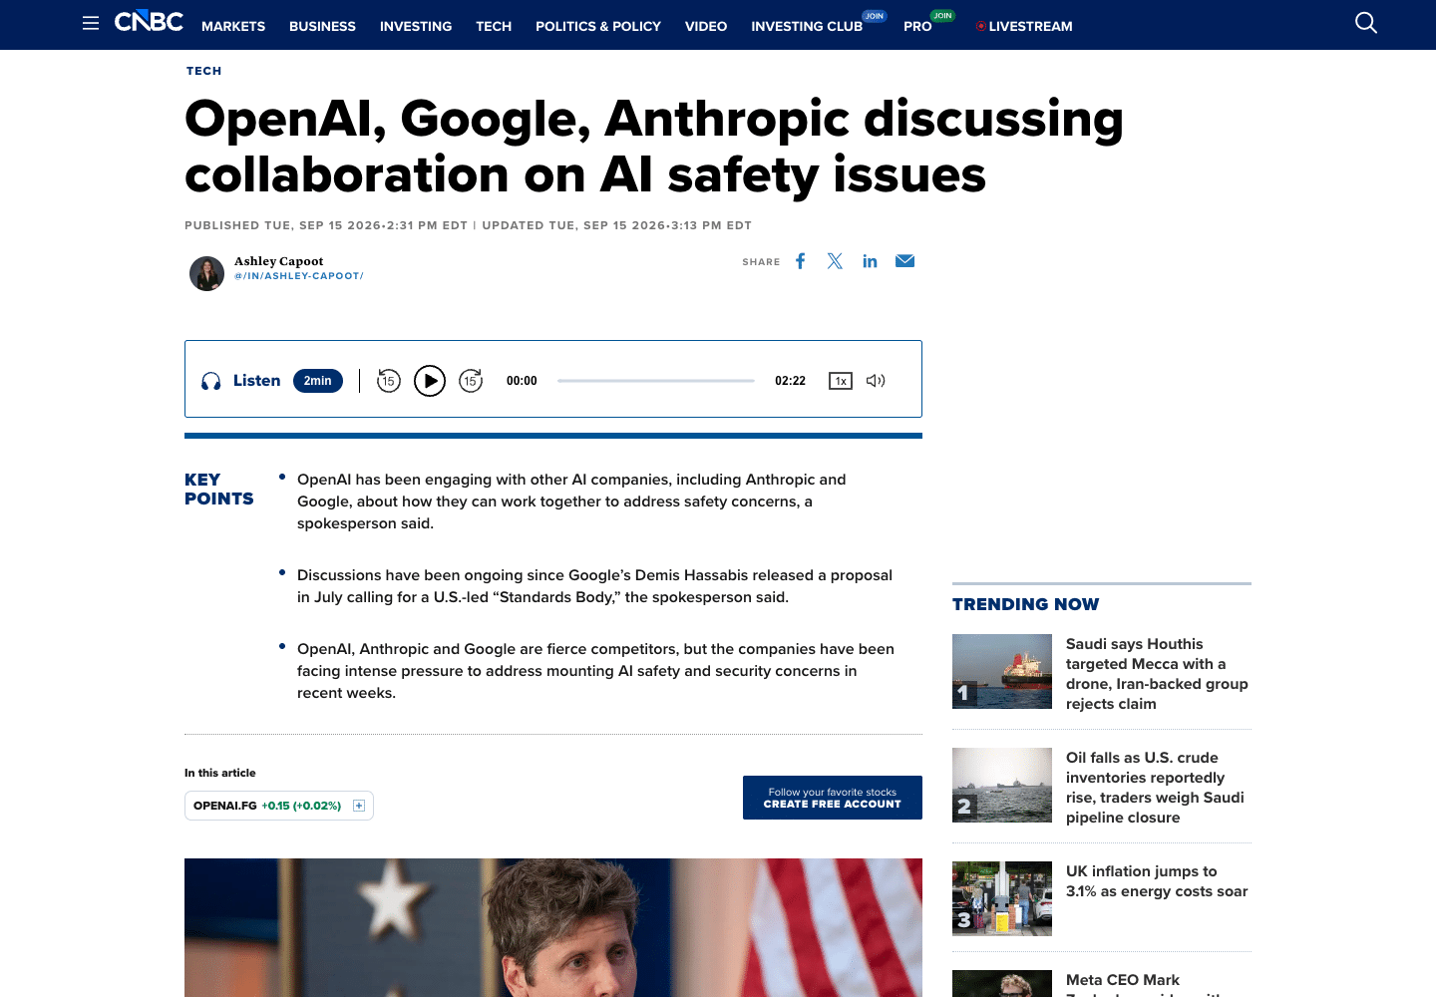This screenshot has height=997, width=1436.
Task: Click the 2min listen badge
Action: (x=318, y=381)
